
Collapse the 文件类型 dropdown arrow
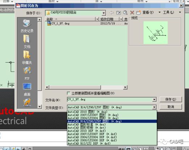pos(154,107)
